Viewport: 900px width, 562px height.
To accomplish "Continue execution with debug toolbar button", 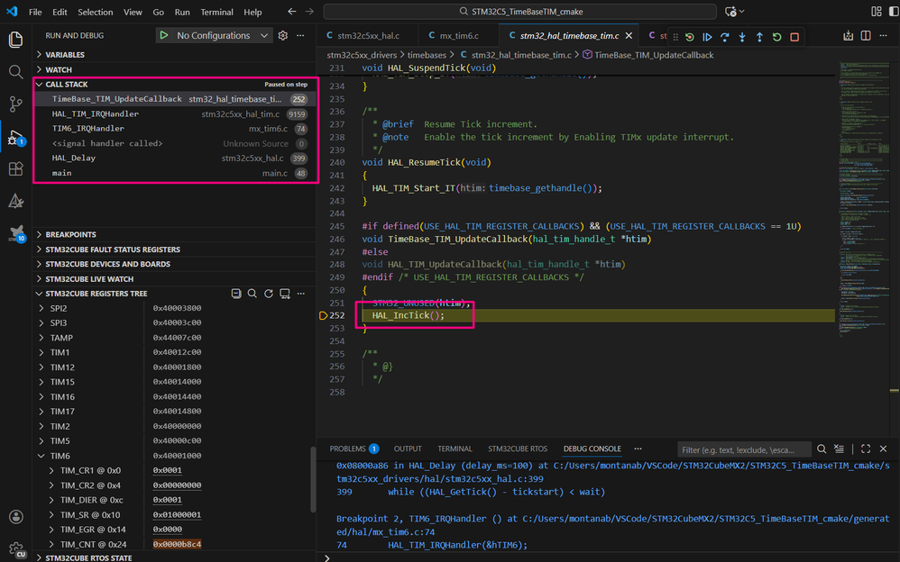I will tap(707, 37).
